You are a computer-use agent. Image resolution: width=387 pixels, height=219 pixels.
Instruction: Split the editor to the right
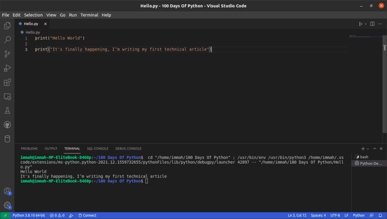[372, 24]
